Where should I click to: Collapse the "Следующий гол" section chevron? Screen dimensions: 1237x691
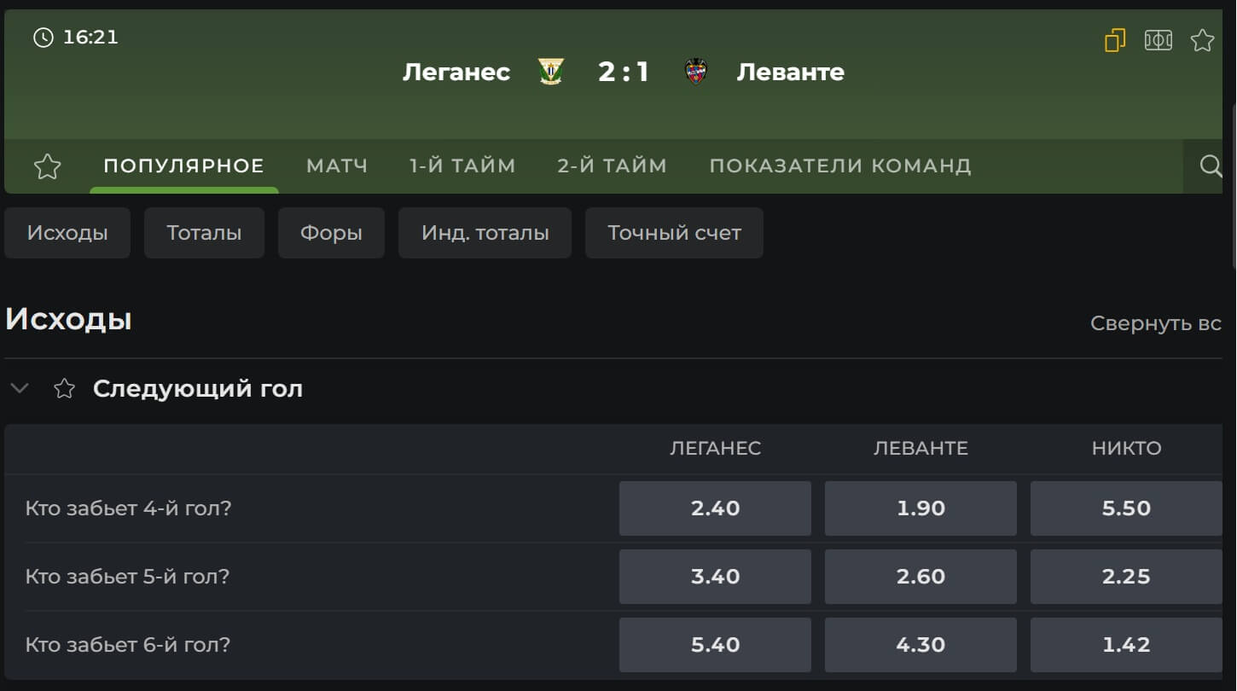click(x=19, y=389)
